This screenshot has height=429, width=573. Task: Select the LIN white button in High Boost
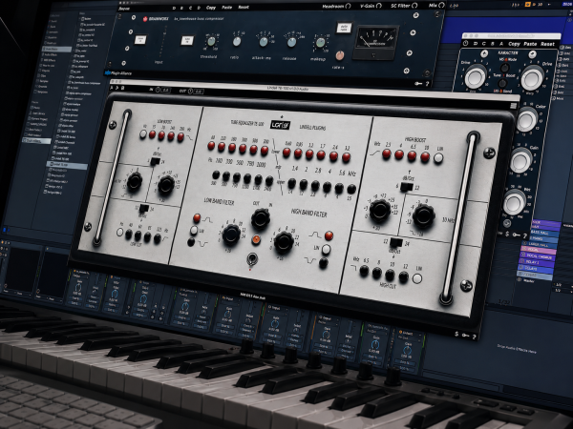pos(438,158)
